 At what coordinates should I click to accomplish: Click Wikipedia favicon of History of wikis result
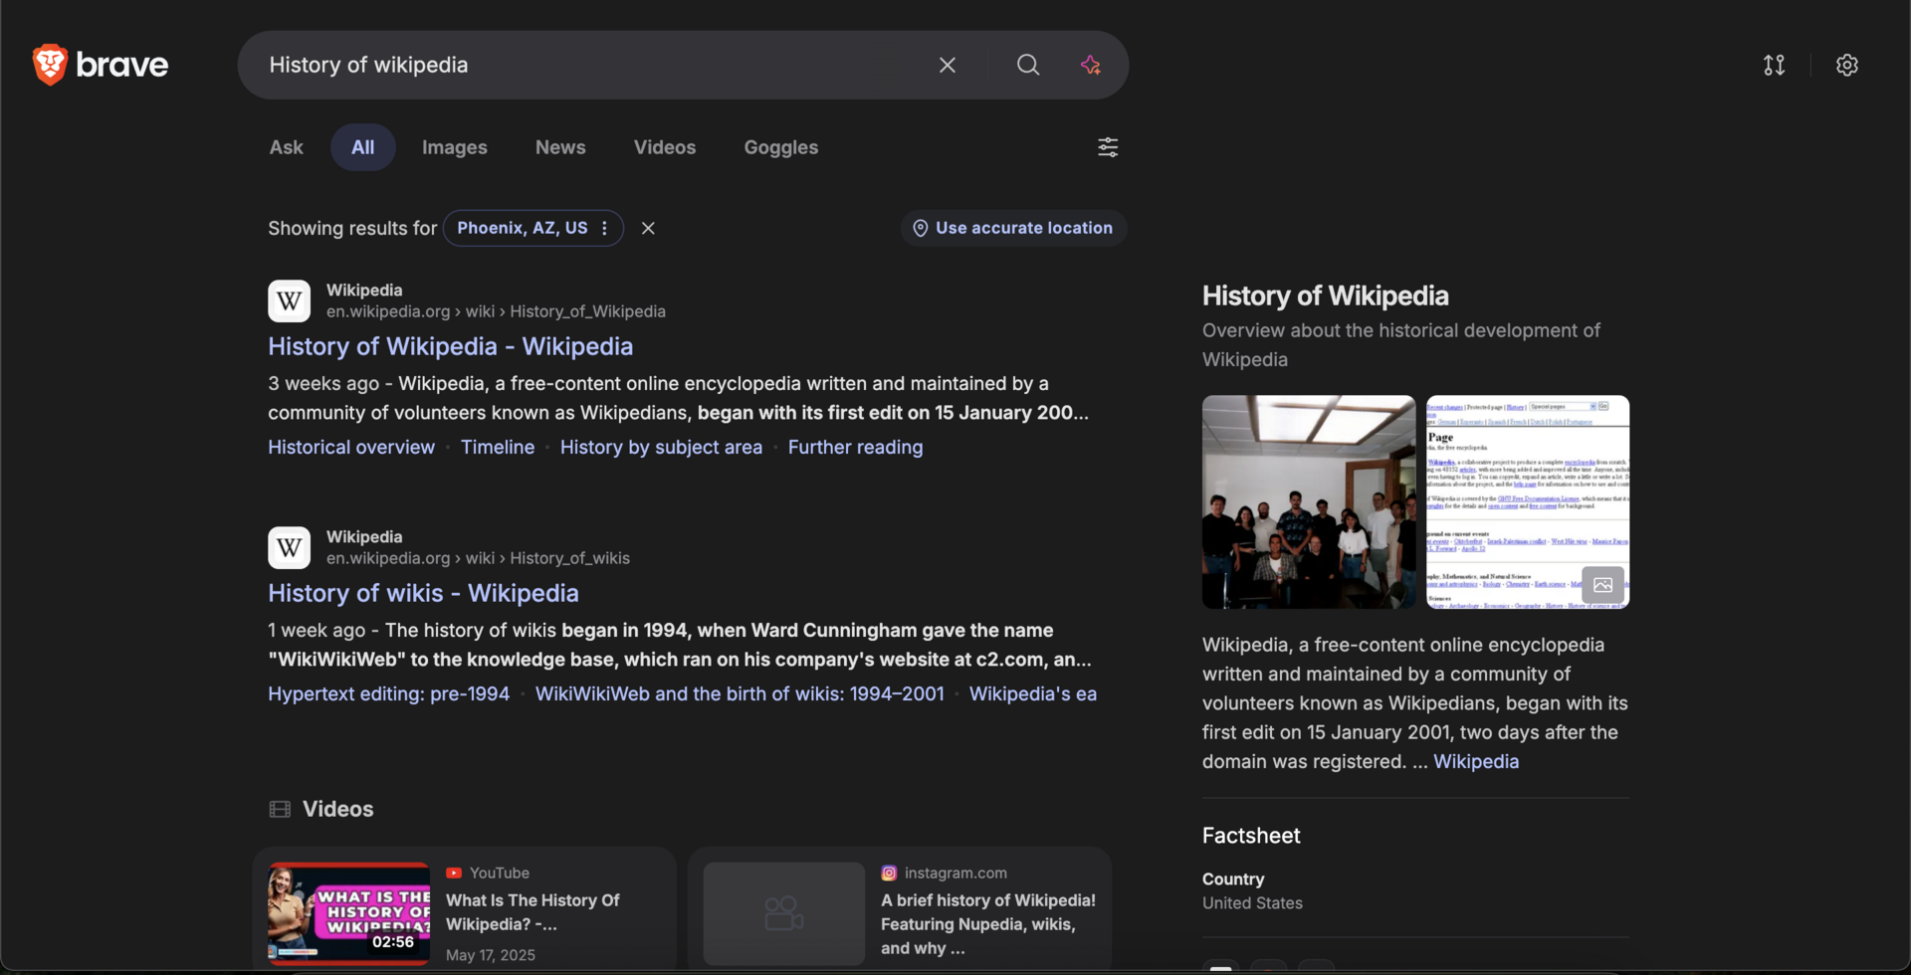click(289, 547)
